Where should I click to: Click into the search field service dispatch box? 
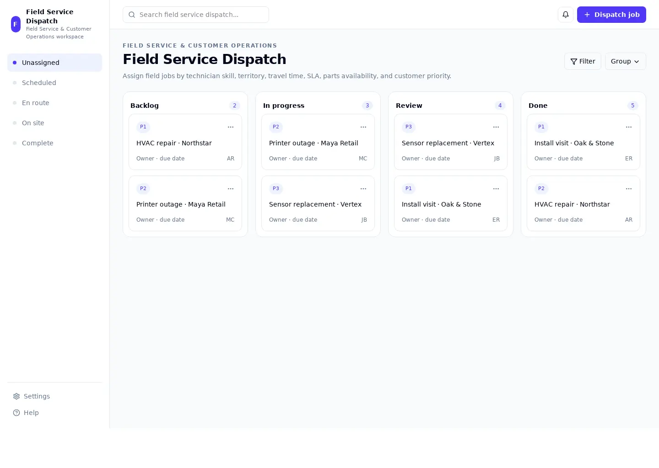[x=196, y=15]
